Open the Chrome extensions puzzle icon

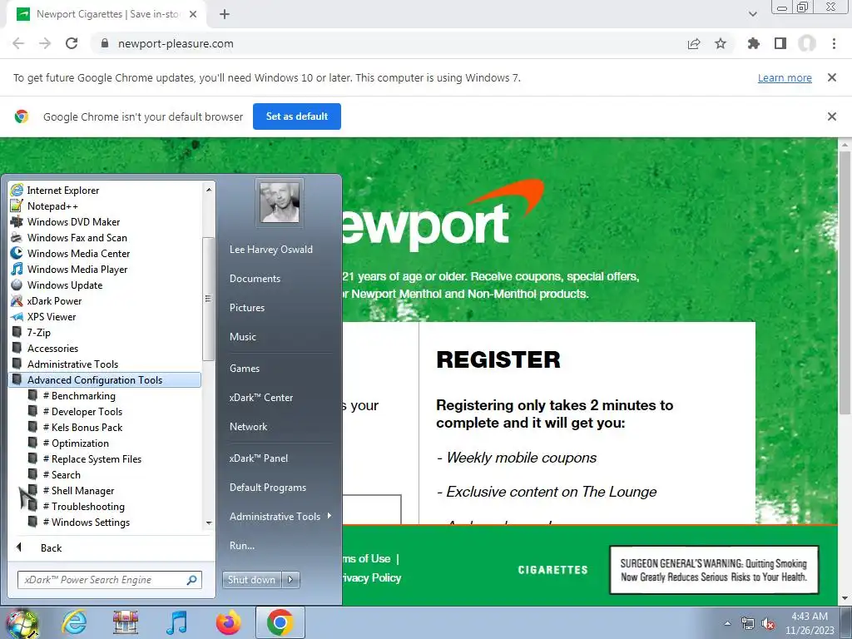[754, 43]
